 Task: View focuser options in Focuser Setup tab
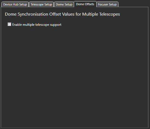pyautogui.click(x=107, y=4)
